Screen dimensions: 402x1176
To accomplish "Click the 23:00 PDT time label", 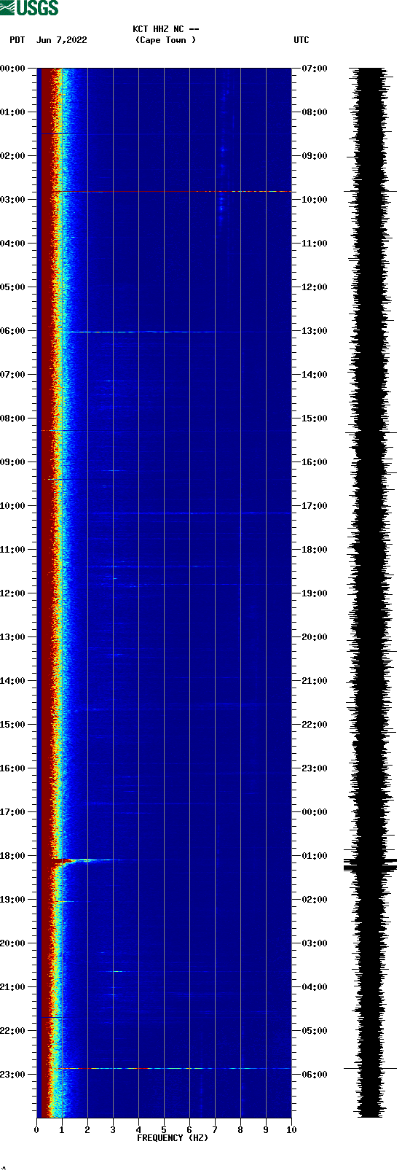I will point(12,1075).
